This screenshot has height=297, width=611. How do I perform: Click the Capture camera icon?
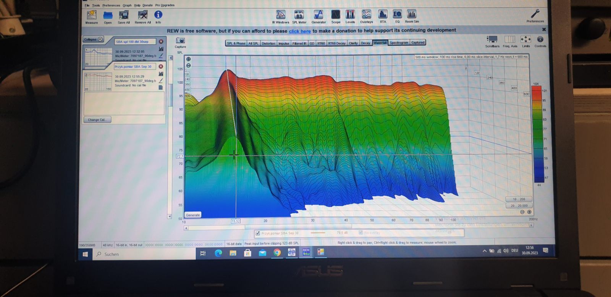tap(180, 40)
